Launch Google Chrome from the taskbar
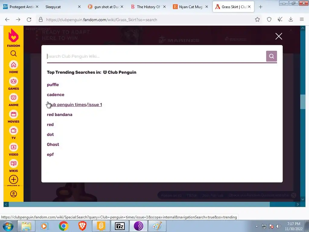This screenshot has height=232, width=309. pyautogui.click(x=63, y=226)
